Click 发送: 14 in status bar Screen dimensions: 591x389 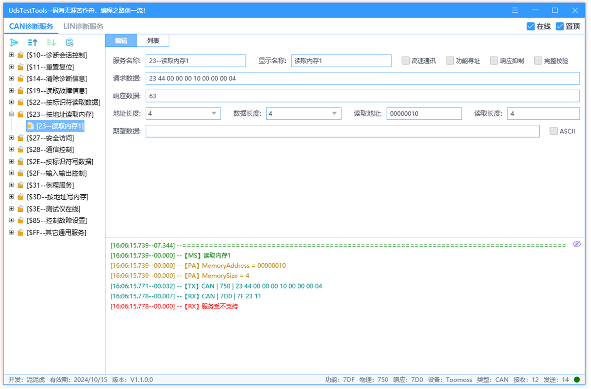click(556, 380)
